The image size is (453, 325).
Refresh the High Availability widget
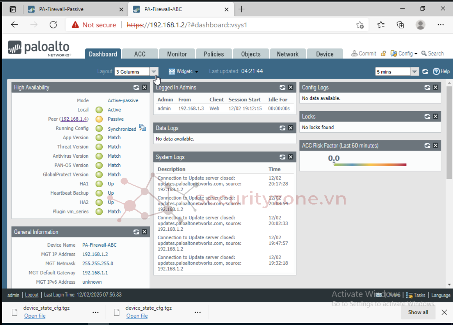136,88
